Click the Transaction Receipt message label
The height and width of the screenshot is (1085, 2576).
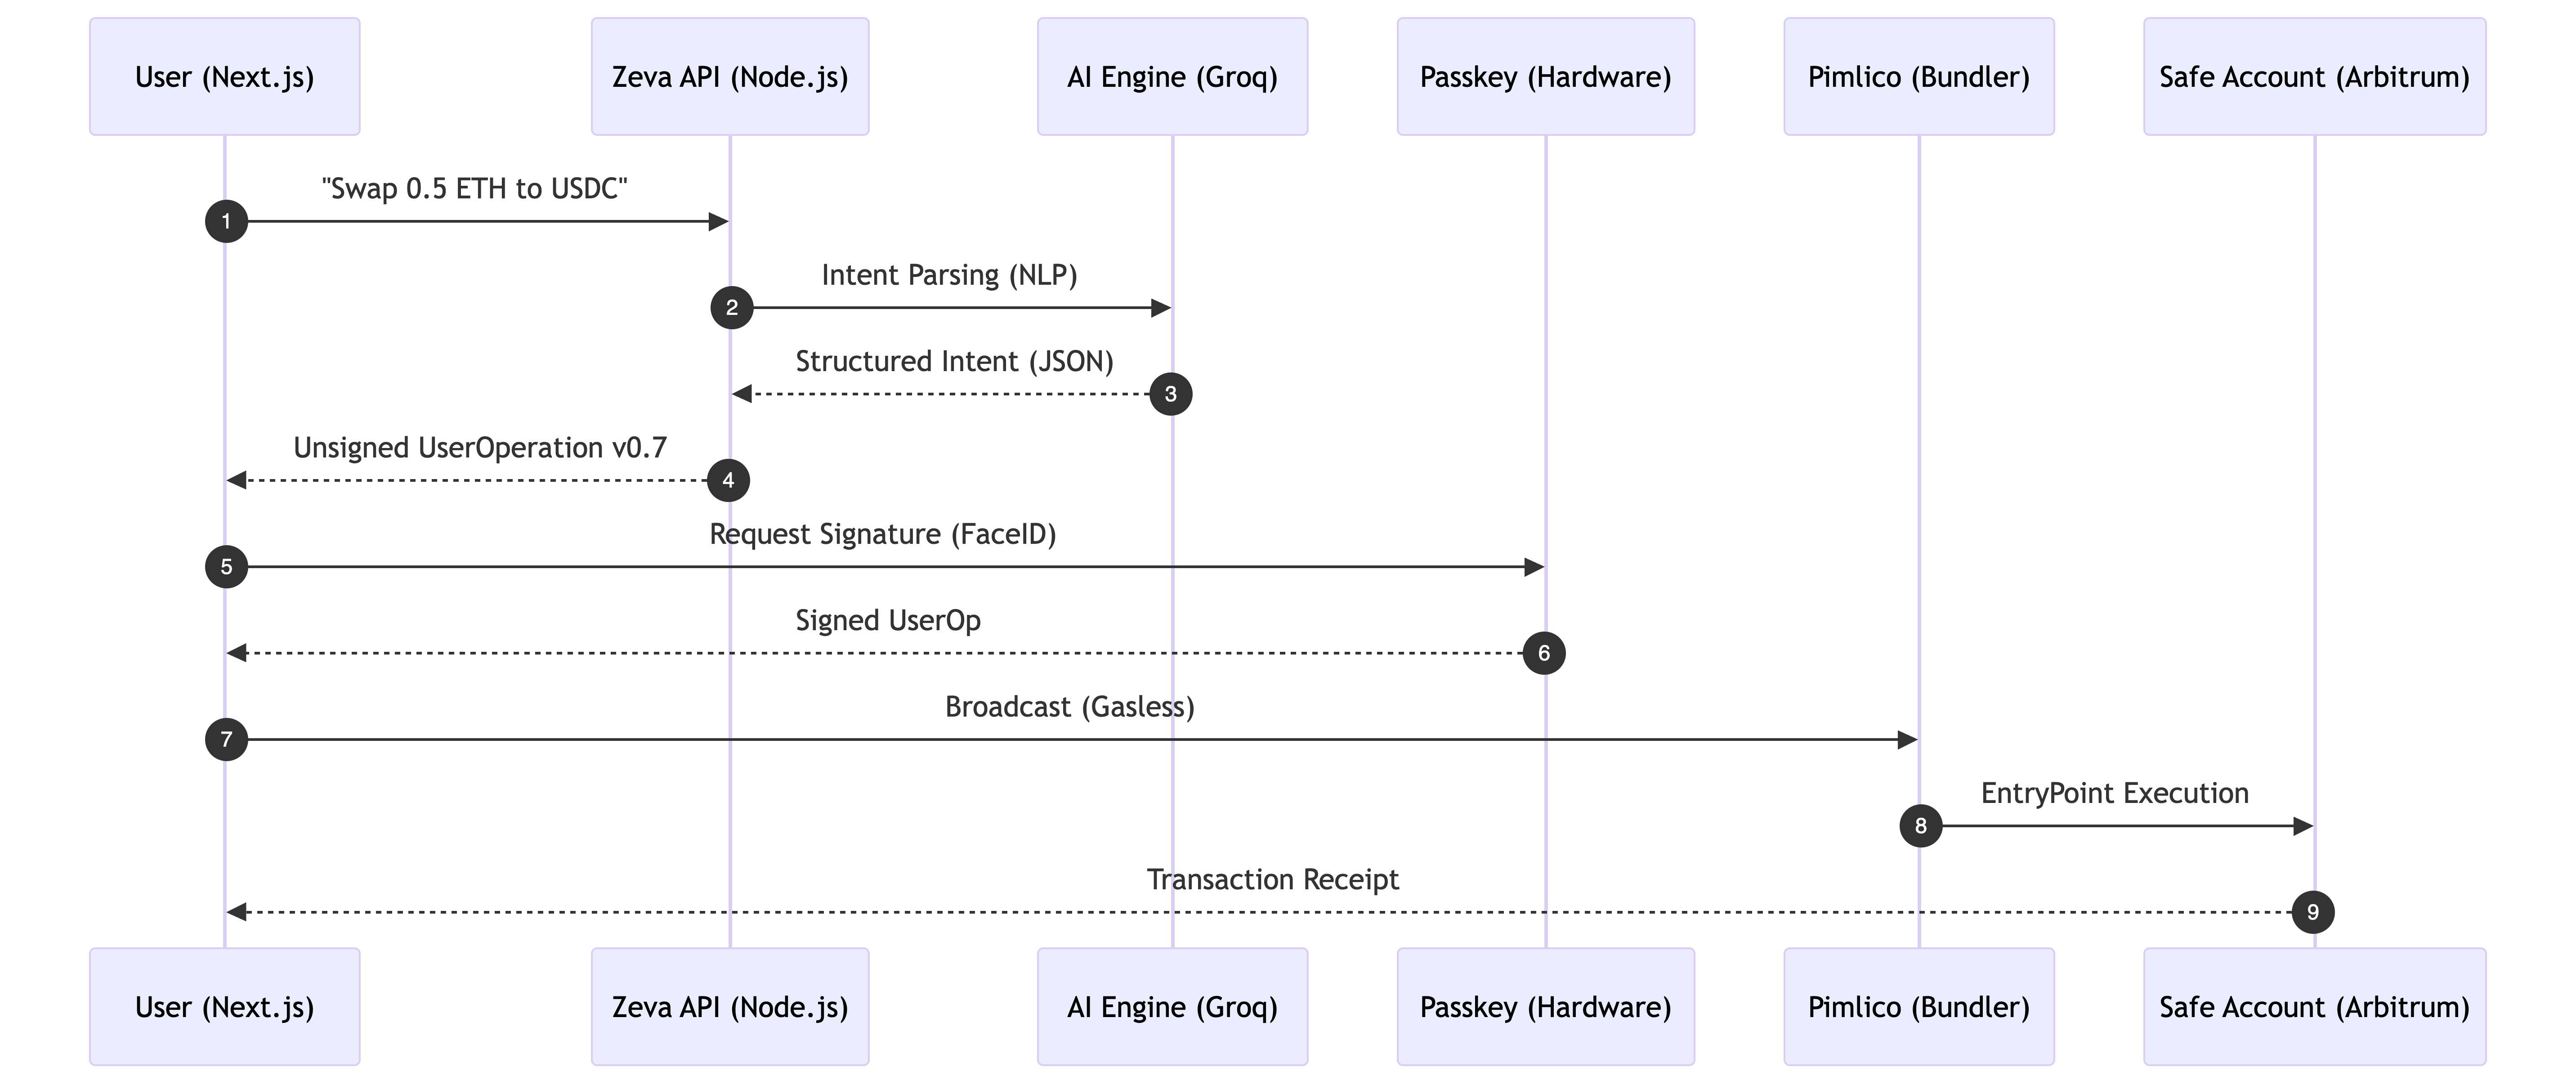[1272, 880]
